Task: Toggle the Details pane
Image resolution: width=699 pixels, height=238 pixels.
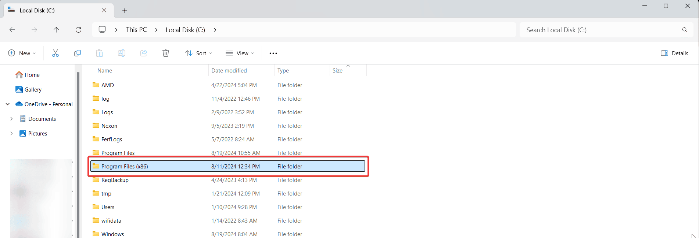Action: 674,53
